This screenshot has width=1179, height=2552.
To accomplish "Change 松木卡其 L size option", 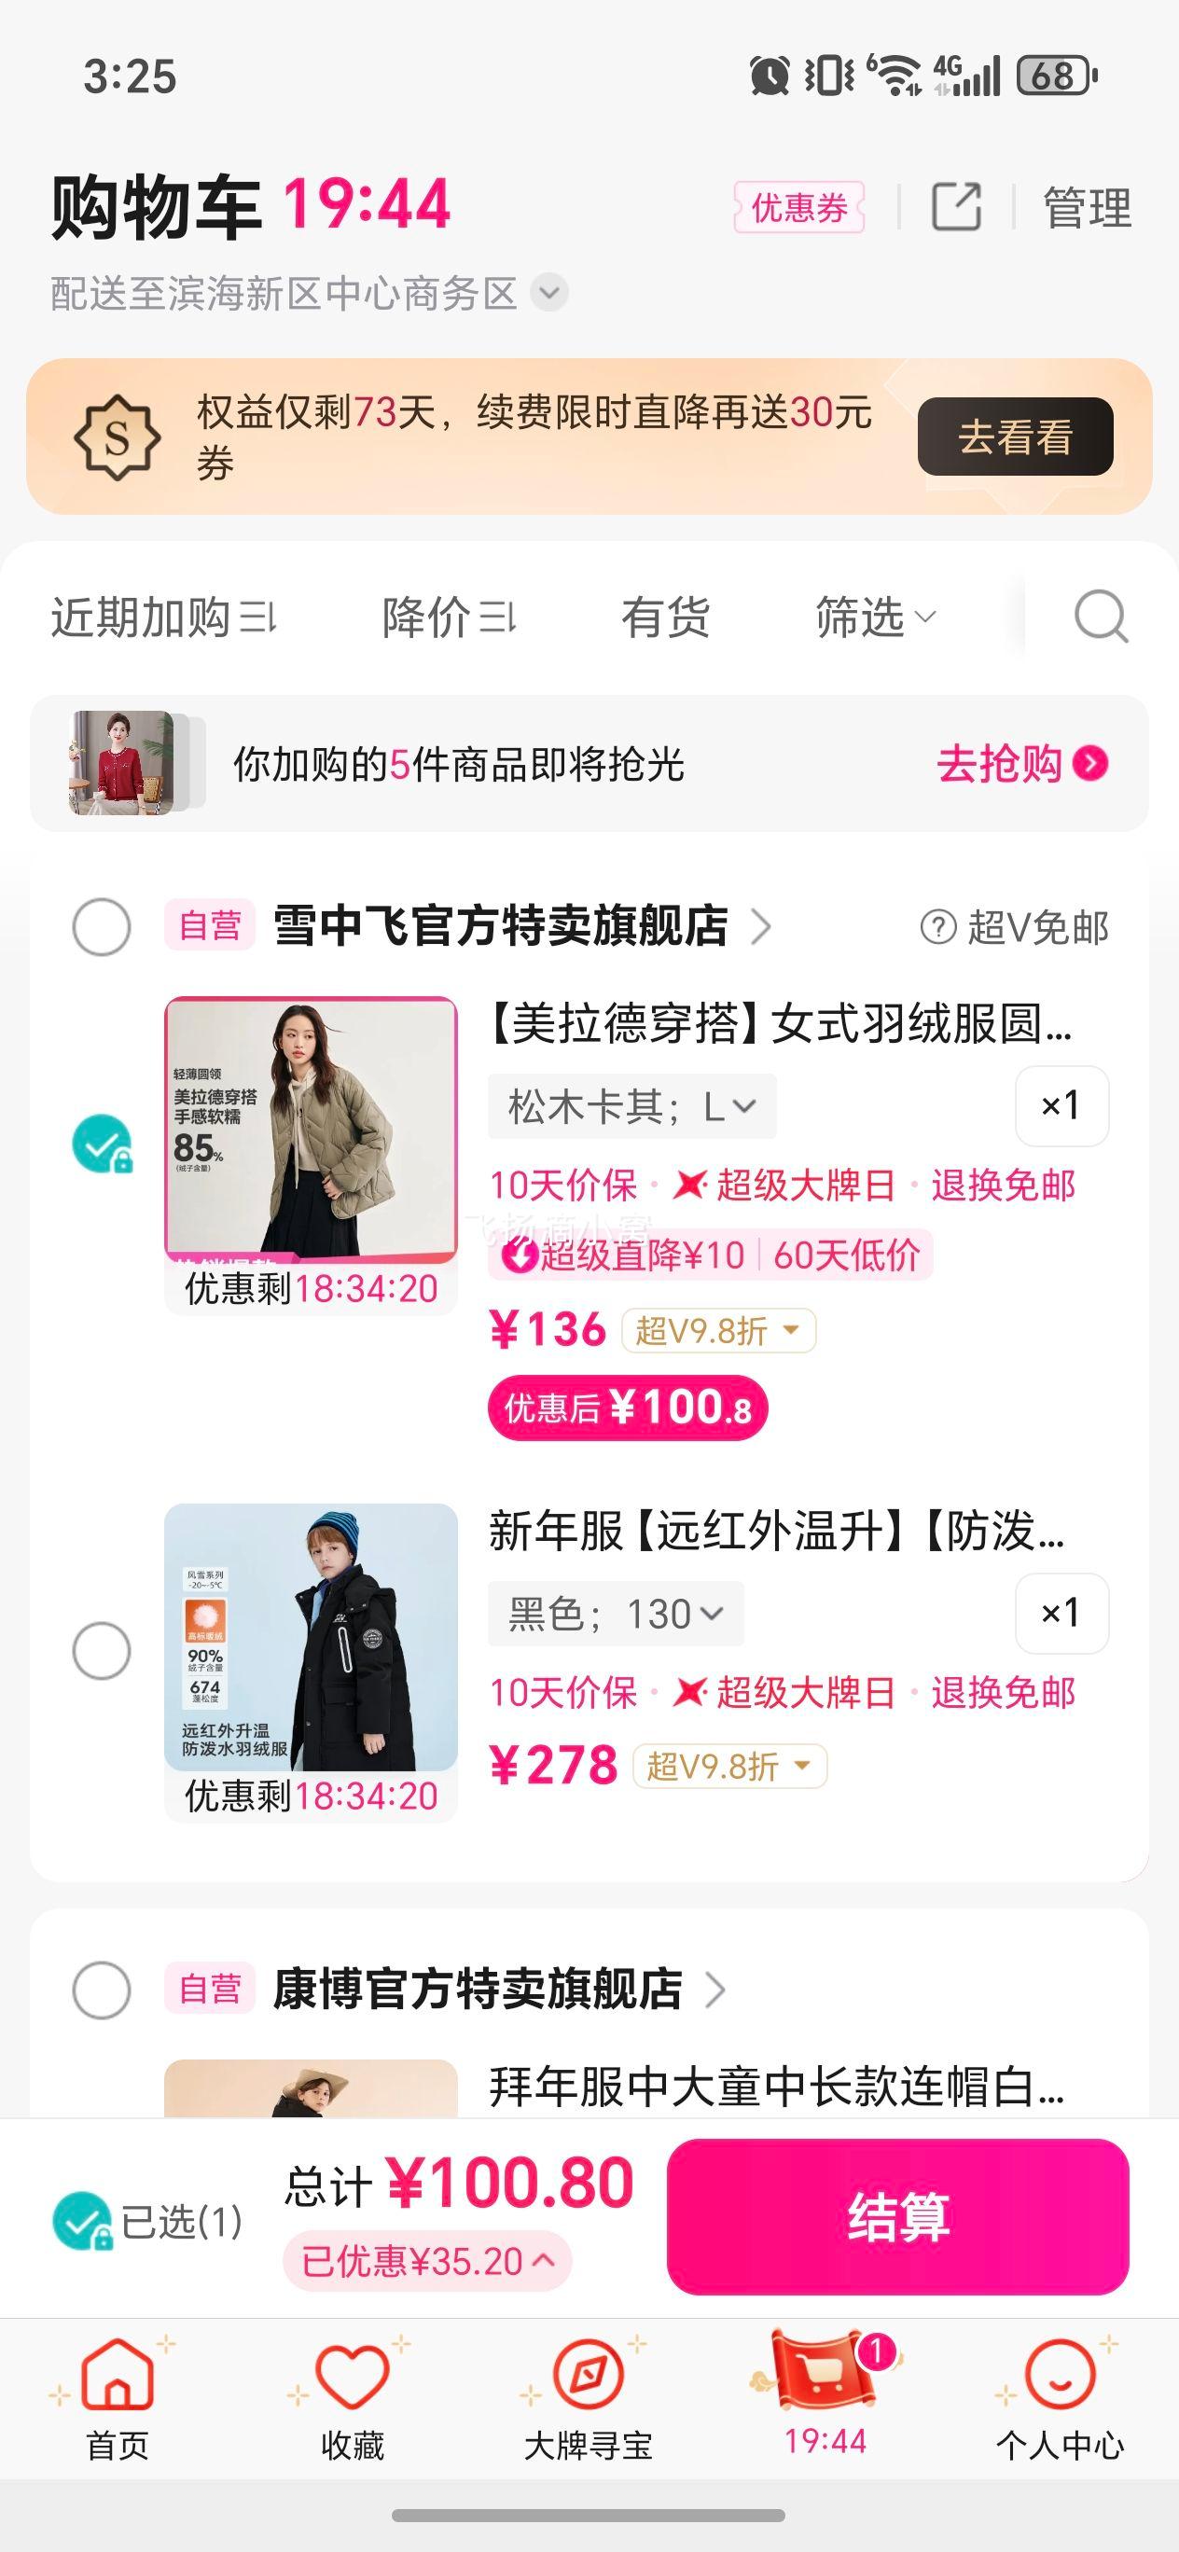I will coord(631,1106).
